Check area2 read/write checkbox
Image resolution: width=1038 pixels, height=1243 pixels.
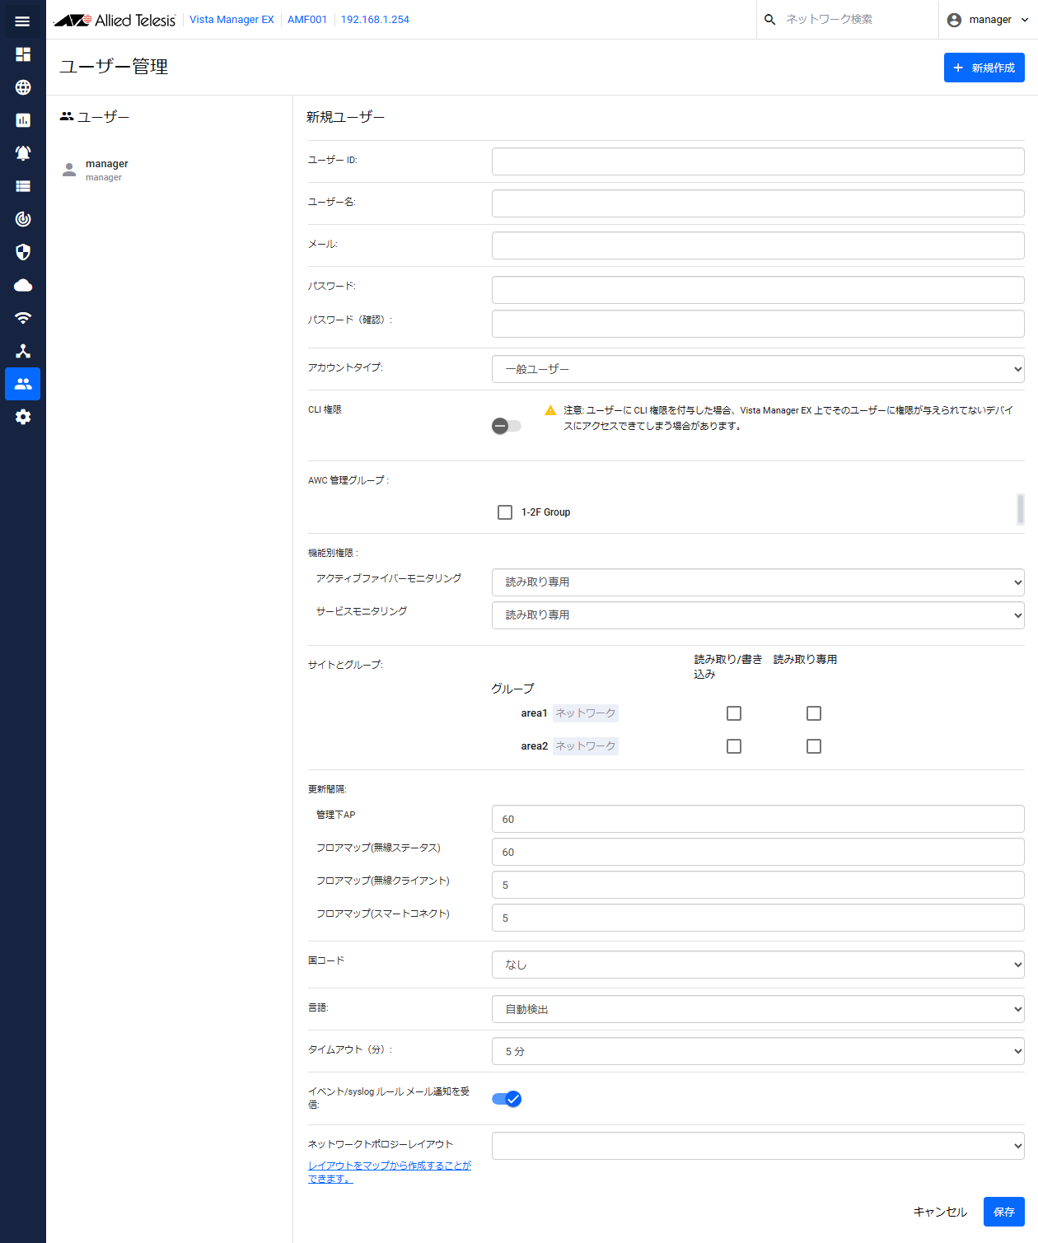coord(734,746)
